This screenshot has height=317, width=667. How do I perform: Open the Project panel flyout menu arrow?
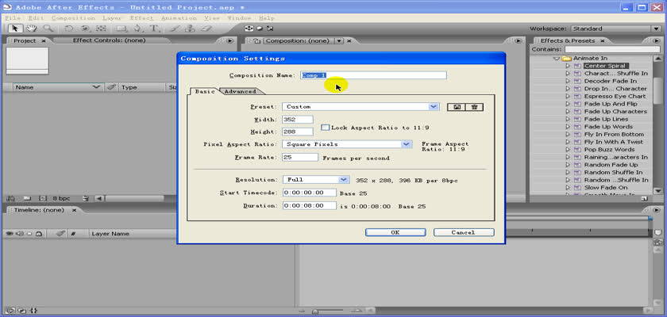[x=229, y=40]
